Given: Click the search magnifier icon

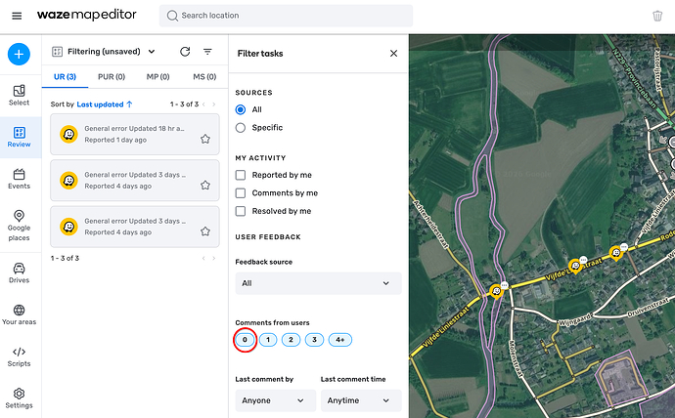Looking at the screenshot, I should tap(172, 16).
